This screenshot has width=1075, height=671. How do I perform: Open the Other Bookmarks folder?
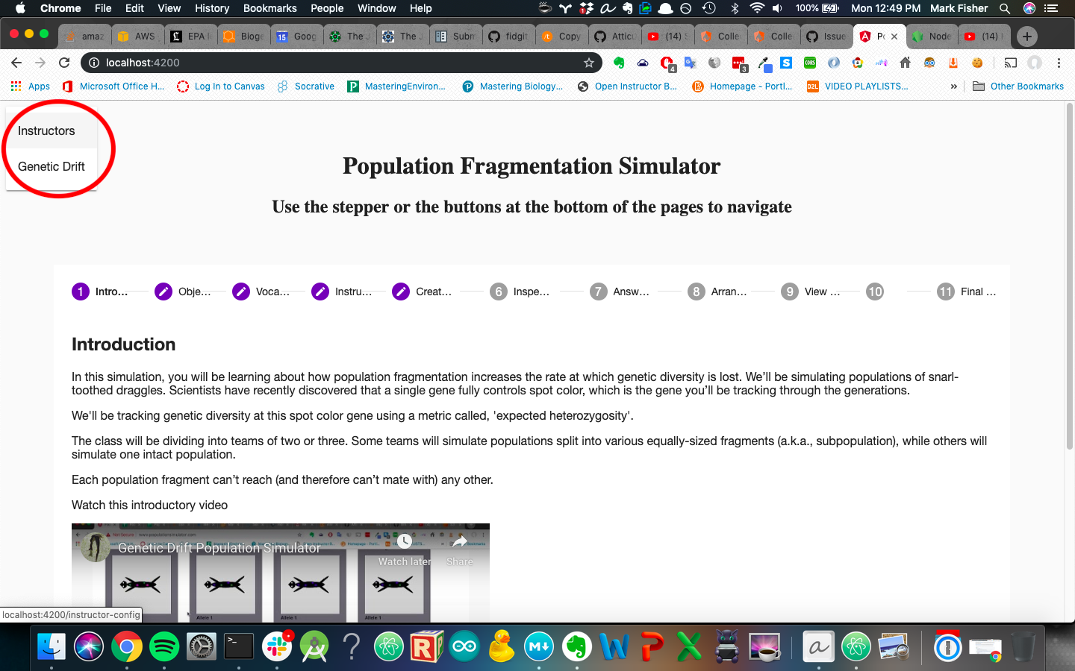point(1018,86)
